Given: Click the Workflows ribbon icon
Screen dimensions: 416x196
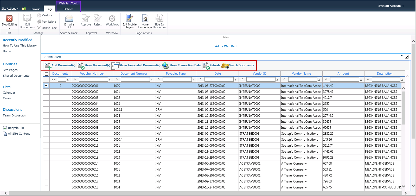Looking at the screenshot, I should coord(112,18).
